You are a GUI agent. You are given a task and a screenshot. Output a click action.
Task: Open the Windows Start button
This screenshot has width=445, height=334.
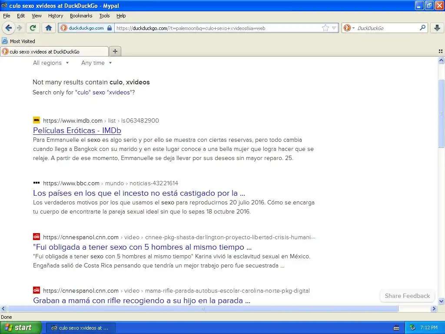coord(20,327)
